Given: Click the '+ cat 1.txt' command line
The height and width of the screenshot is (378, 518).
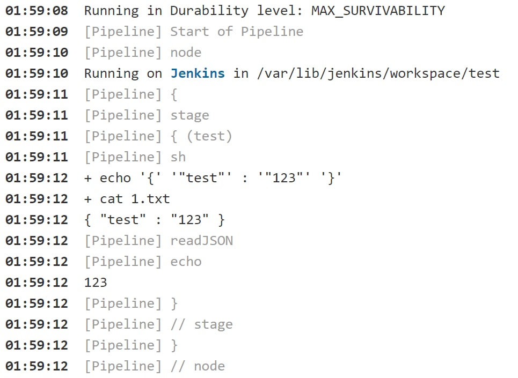Looking at the screenshot, I should (x=127, y=199).
